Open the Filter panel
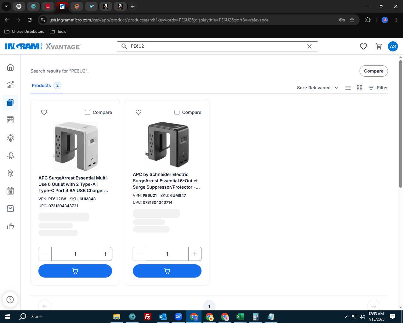 pos(378,88)
